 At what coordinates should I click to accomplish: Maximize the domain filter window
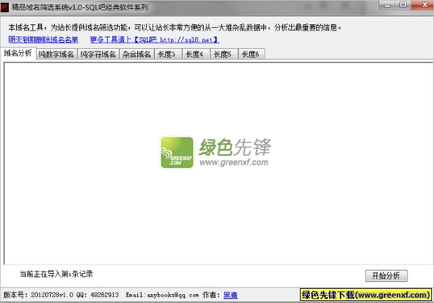pyautogui.click(x=403, y=5)
